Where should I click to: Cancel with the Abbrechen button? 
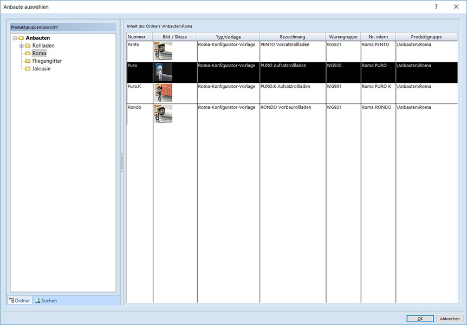click(x=450, y=318)
